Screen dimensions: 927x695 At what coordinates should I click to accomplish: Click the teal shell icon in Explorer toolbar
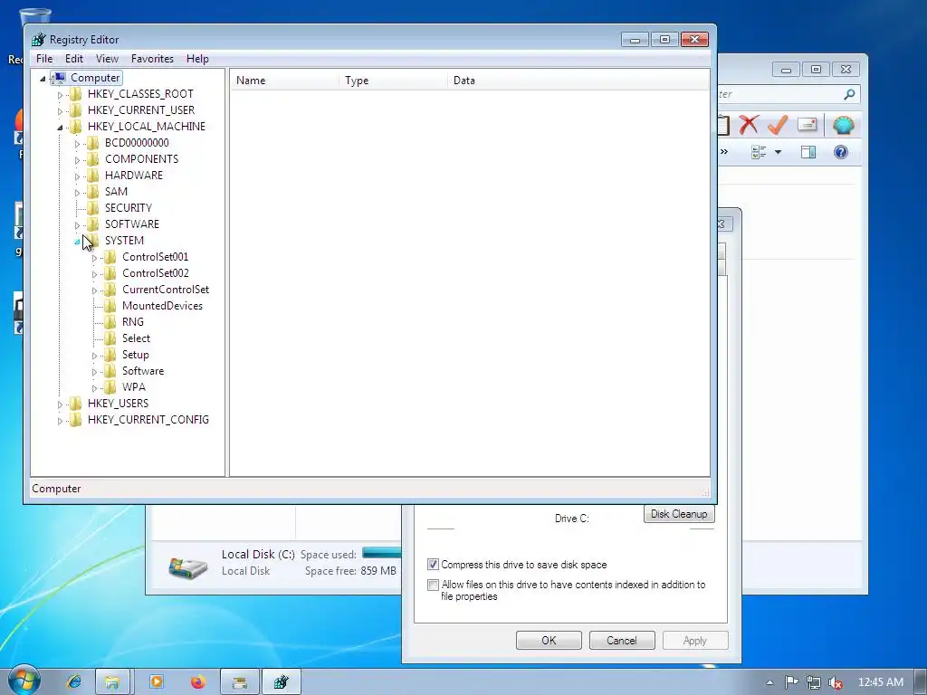pos(843,125)
